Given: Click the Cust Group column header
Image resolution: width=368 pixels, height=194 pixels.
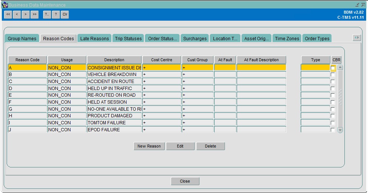Looking at the screenshot, I should click(197, 60).
